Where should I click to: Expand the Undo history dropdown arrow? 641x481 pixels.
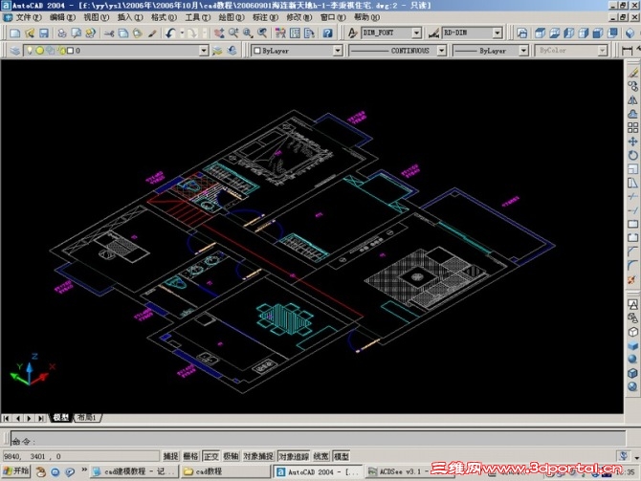point(182,33)
